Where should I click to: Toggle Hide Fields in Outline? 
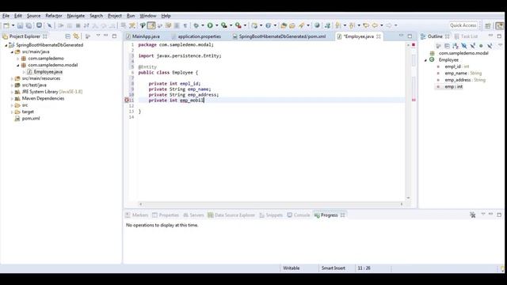464,46
